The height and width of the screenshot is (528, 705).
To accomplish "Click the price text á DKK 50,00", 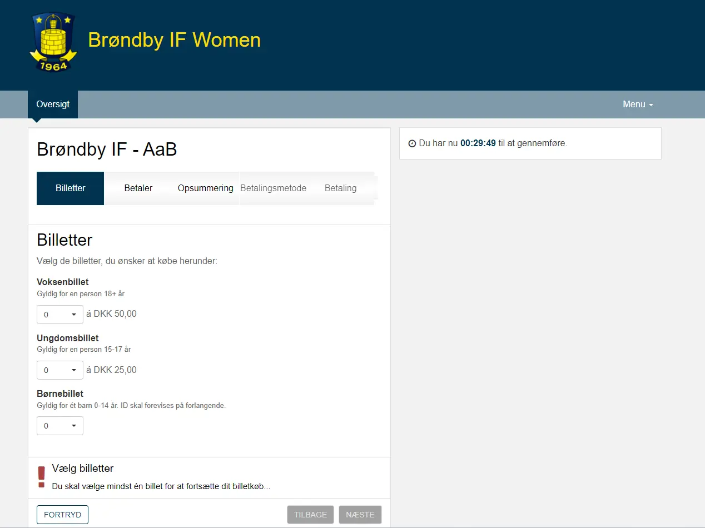I will pos(111,314).
